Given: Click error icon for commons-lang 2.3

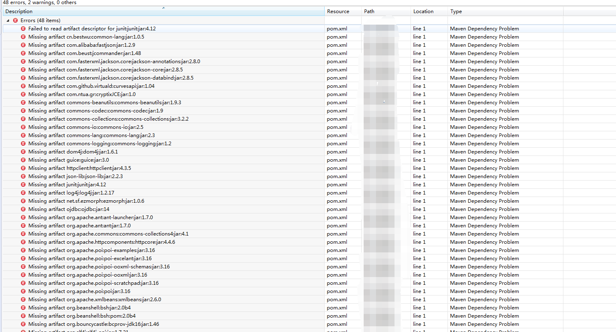Looking at the screenshot, I should point(23,135).
